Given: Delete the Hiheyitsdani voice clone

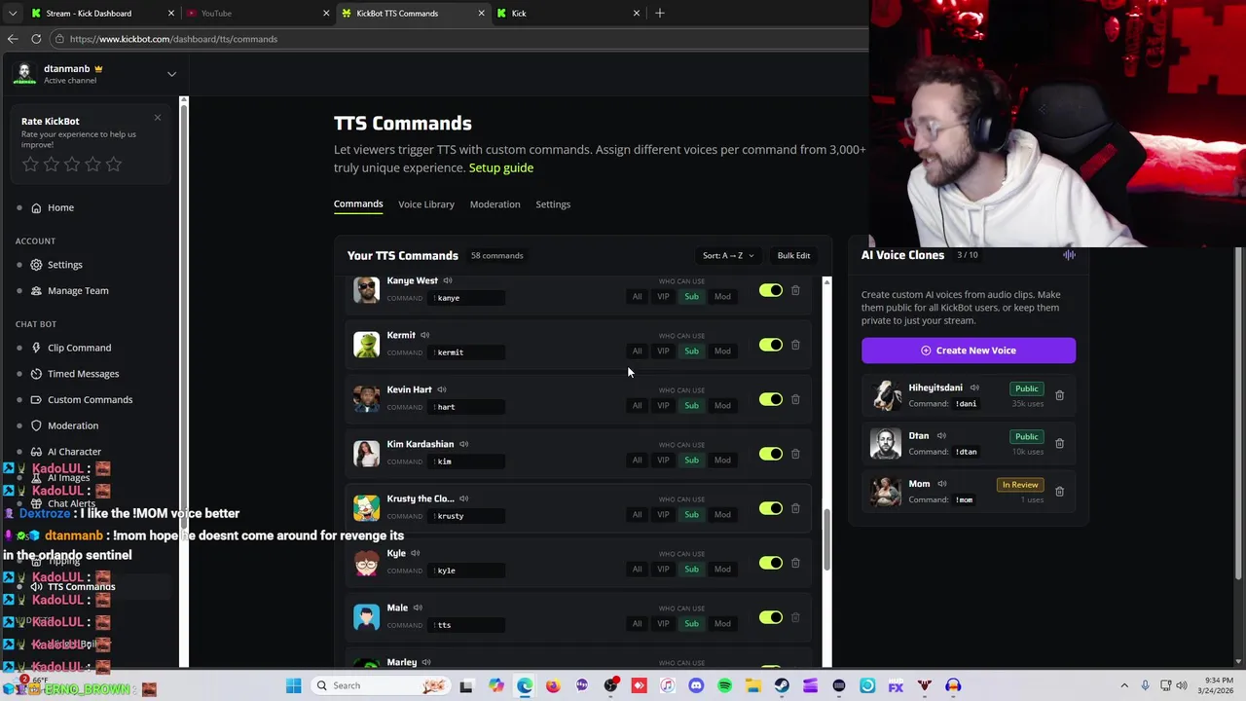Looking at the screenshot, I should pyautogui.click(x=1059, y=395).
